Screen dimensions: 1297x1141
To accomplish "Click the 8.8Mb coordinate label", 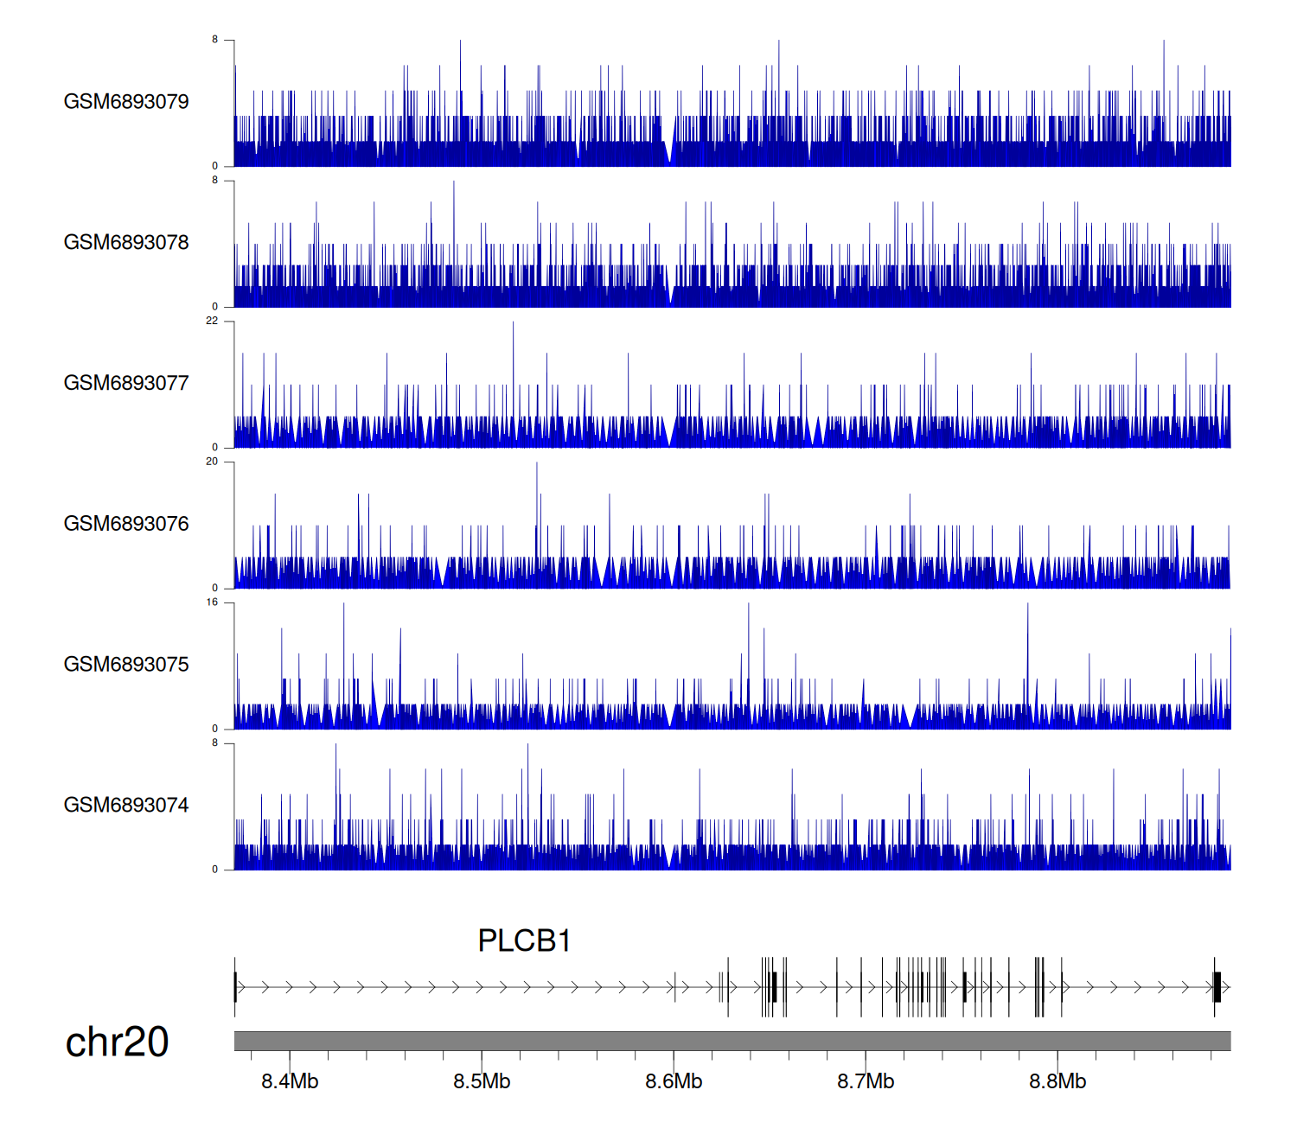I will [x=1057, y=1081].
